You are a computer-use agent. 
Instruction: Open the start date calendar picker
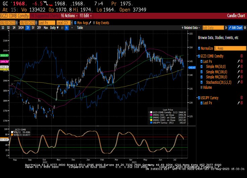coord(17,23)
